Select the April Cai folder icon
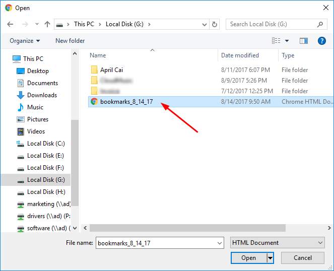The width and height of the screenshot is (334, 271). pyautogui.click(x=94, y=70)
